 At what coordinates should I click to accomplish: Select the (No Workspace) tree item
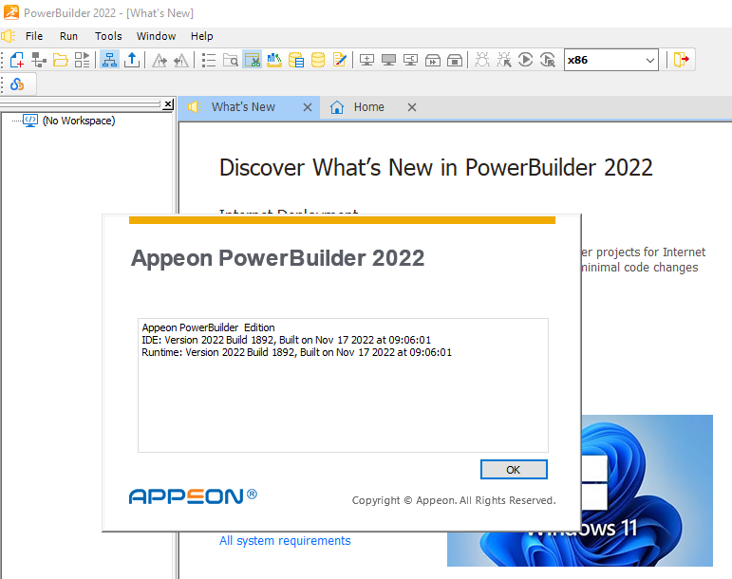(78, 121)
